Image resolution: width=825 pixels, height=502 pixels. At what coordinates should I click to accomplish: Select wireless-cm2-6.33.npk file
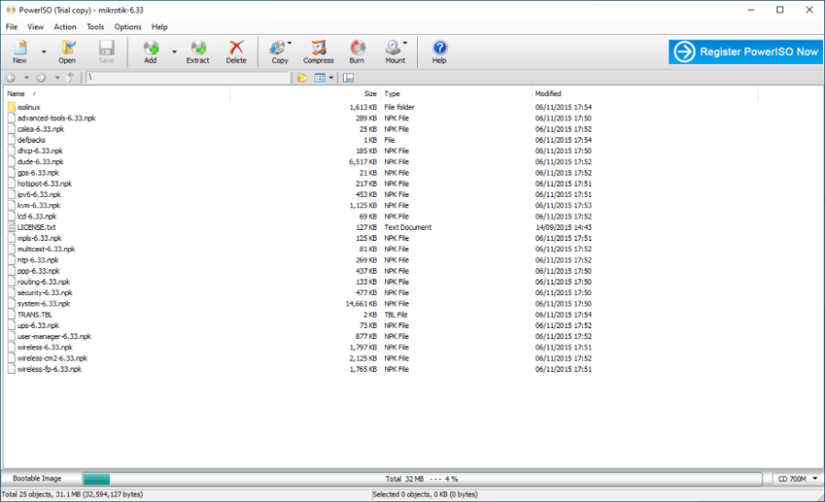click(52, 358)
